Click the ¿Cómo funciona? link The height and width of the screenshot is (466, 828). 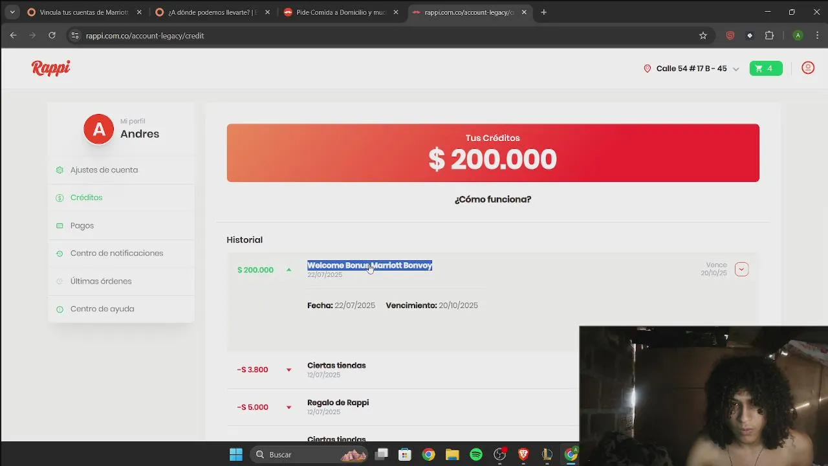493,199
